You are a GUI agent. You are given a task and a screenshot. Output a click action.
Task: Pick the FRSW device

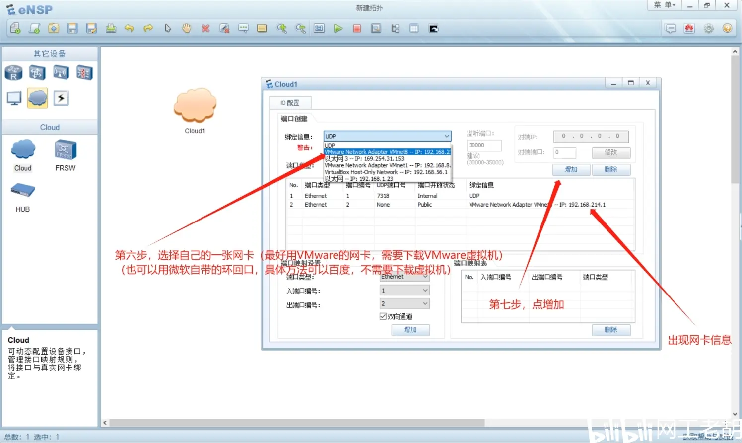pos(66,155)
